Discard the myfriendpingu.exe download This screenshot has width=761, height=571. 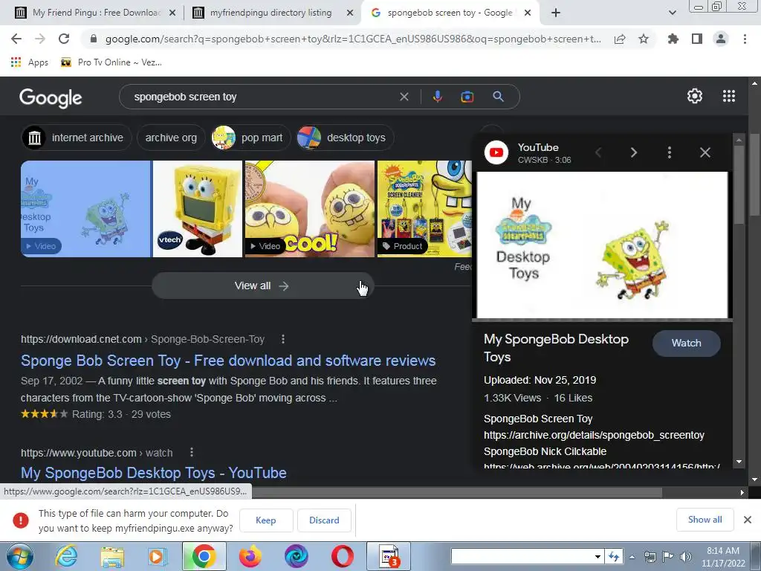click(x=324, y=520)
